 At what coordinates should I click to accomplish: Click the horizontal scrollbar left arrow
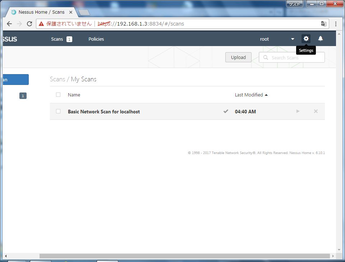point(6,256)
